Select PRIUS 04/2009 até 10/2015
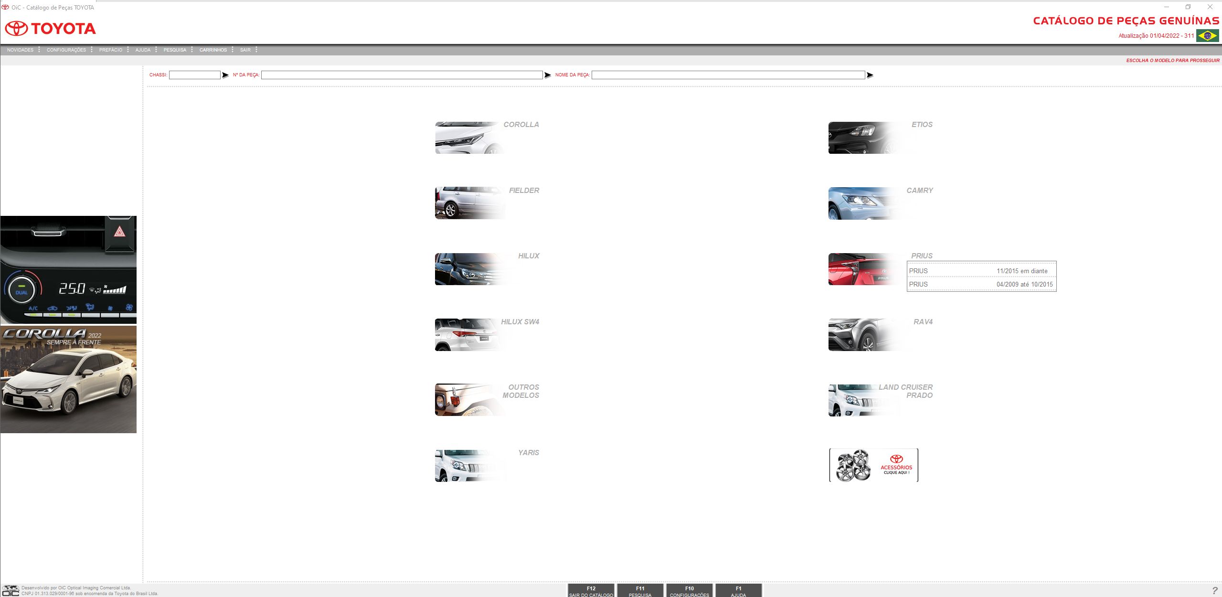The image size is (1222, 597). click(981, 284)
